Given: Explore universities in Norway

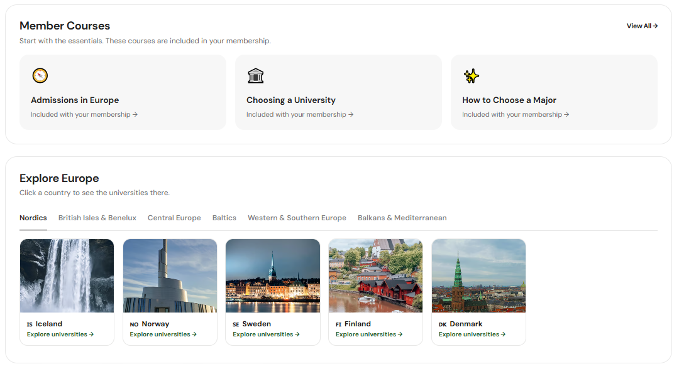Looking at the screenshot, I should point(163,334).
